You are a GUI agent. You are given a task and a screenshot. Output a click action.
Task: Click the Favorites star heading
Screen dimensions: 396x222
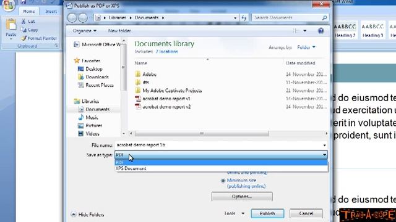87,60
